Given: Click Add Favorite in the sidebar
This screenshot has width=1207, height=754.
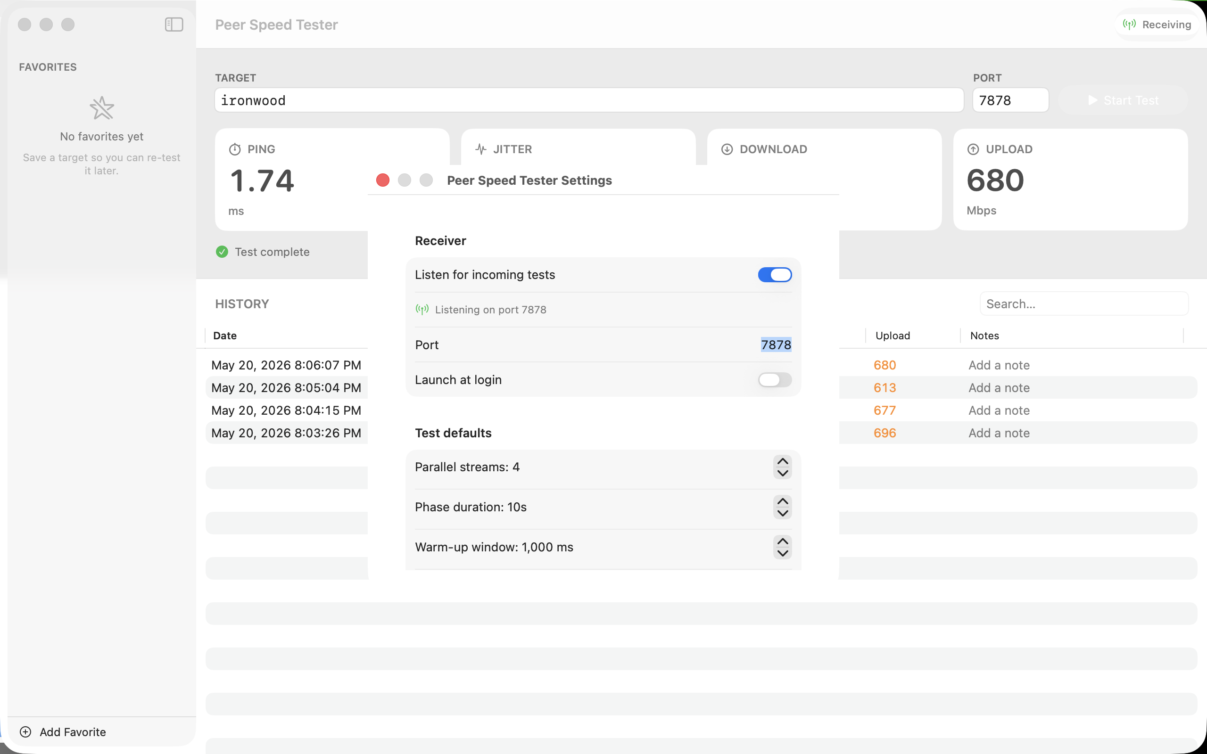Looking at the screenshot, I should click(63, 731).
